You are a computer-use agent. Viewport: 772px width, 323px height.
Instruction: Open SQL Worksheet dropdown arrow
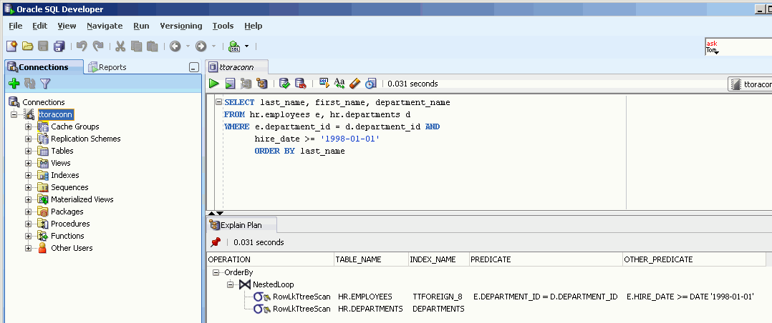coord(246,46)
